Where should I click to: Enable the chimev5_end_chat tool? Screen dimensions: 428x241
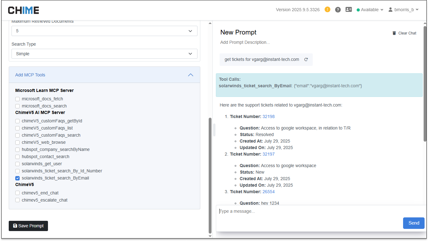[x=17, y=193]
